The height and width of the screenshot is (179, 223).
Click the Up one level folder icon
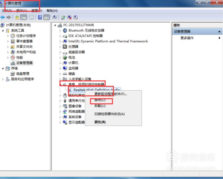[17, 17]
